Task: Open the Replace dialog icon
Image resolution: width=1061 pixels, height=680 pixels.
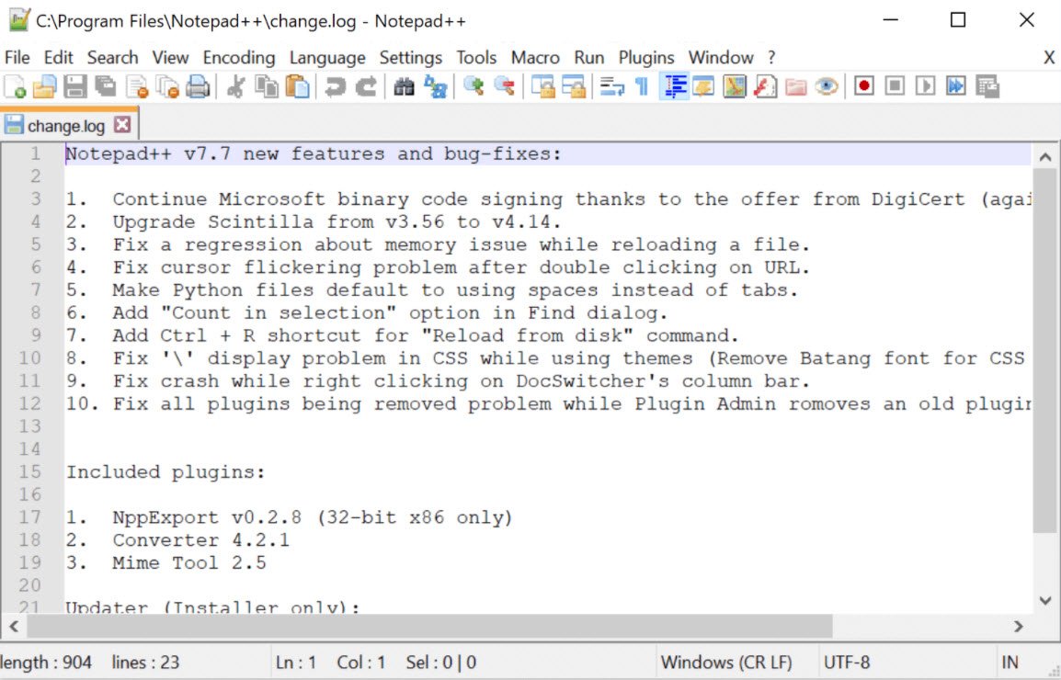Action: [435, 86]
